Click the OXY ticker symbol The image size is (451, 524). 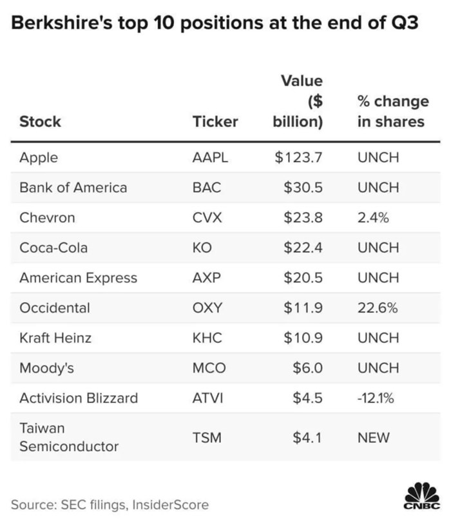click(x=207, y=308)
